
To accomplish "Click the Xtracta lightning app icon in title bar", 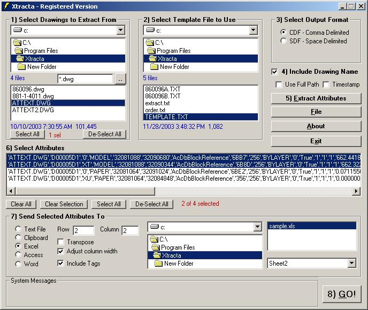I will pyautogui.click(x=6, y=6).
